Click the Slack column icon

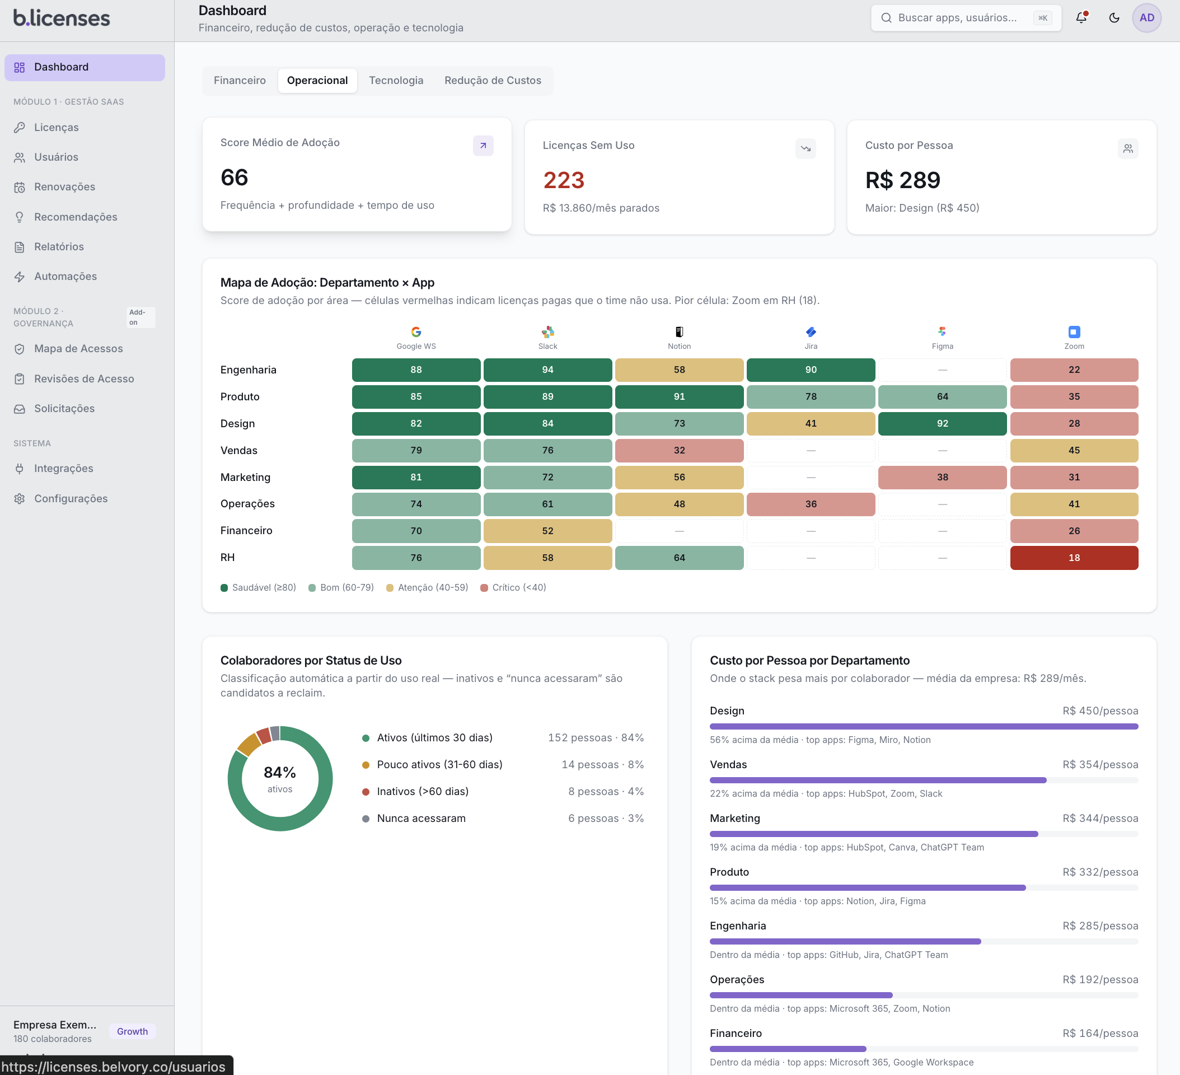pos(548,332)
